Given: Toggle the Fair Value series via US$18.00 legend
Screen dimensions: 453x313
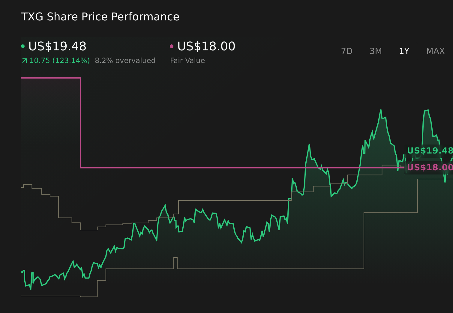Looking at the screenshot, I should tap(206, 46).
